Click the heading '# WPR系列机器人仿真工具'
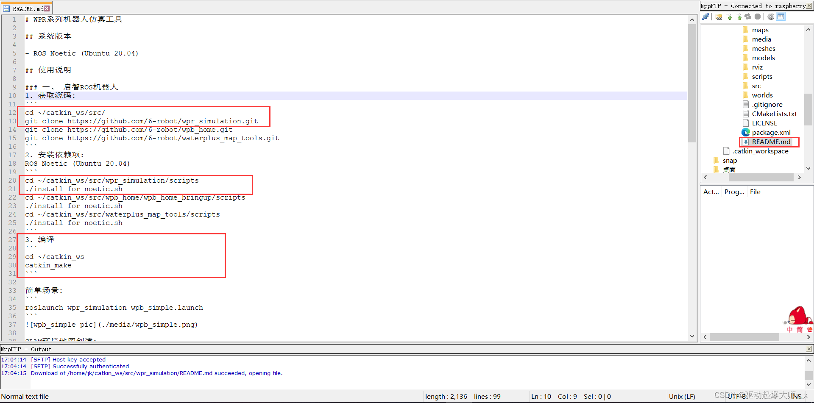The width and height of the screenshot is (814, 403). pos(73,19)
